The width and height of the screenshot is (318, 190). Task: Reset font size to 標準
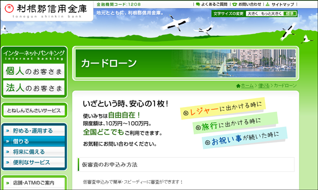[x=290, y=14]
